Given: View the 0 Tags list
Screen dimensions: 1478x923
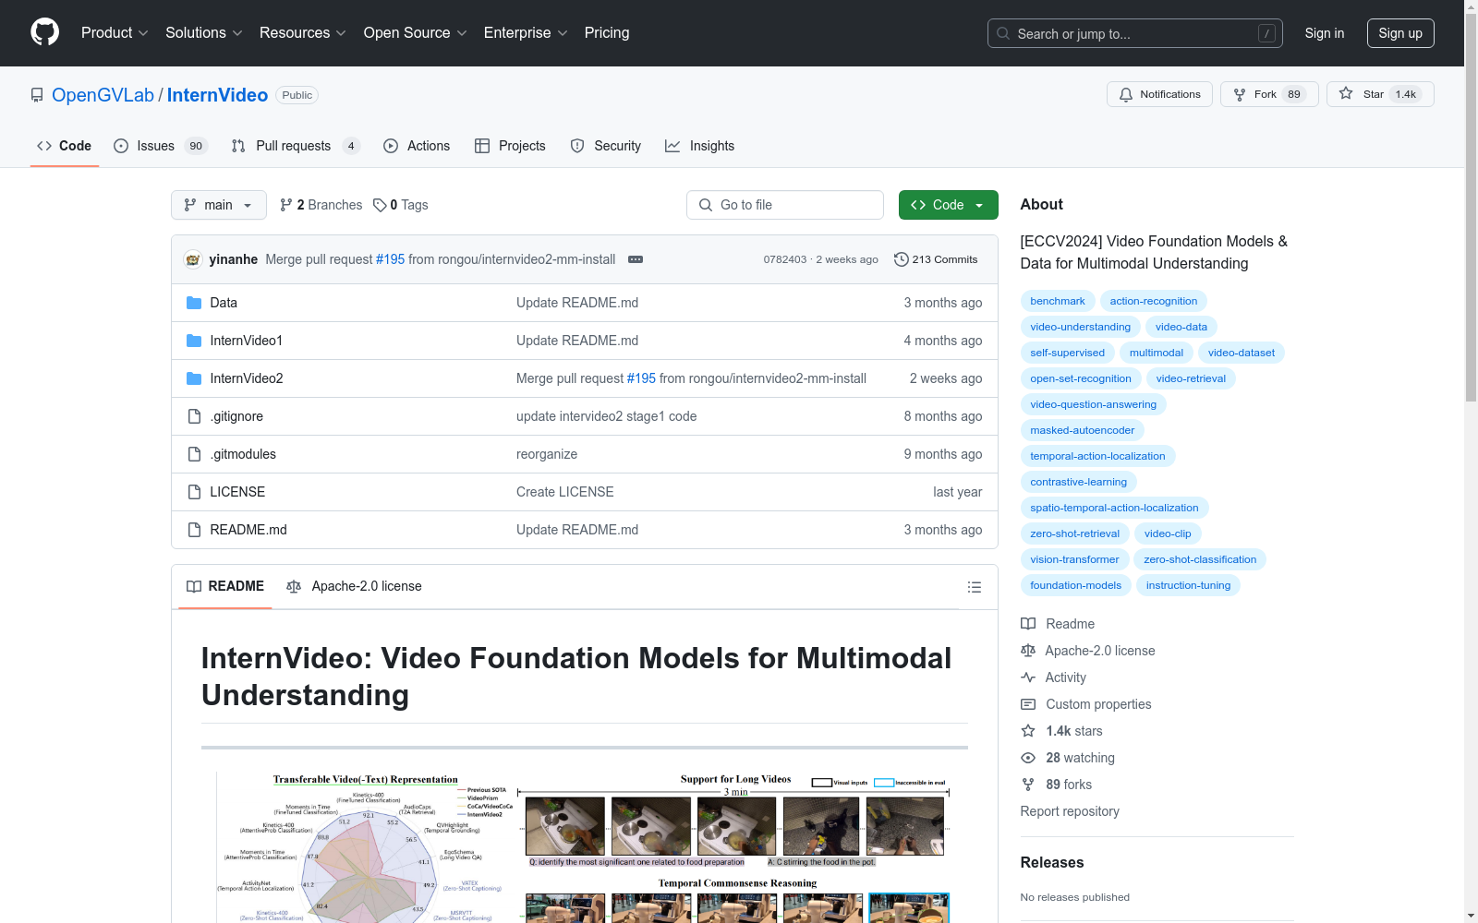Looking at the screenshot, I should (401, 205).
